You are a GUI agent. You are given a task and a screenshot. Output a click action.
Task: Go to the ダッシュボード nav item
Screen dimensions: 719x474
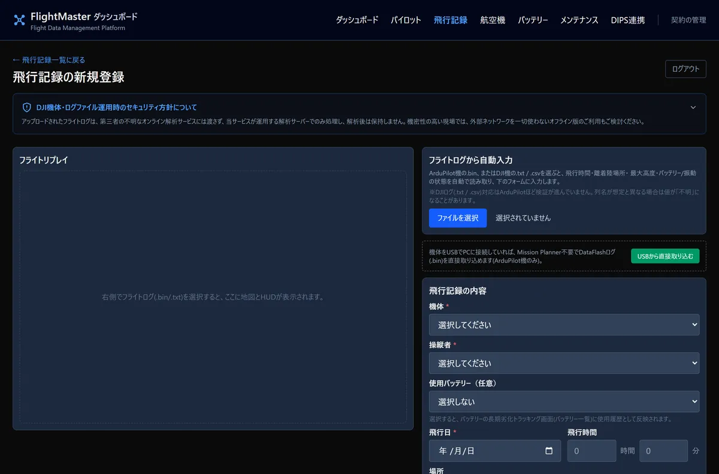tap(357, 20)
